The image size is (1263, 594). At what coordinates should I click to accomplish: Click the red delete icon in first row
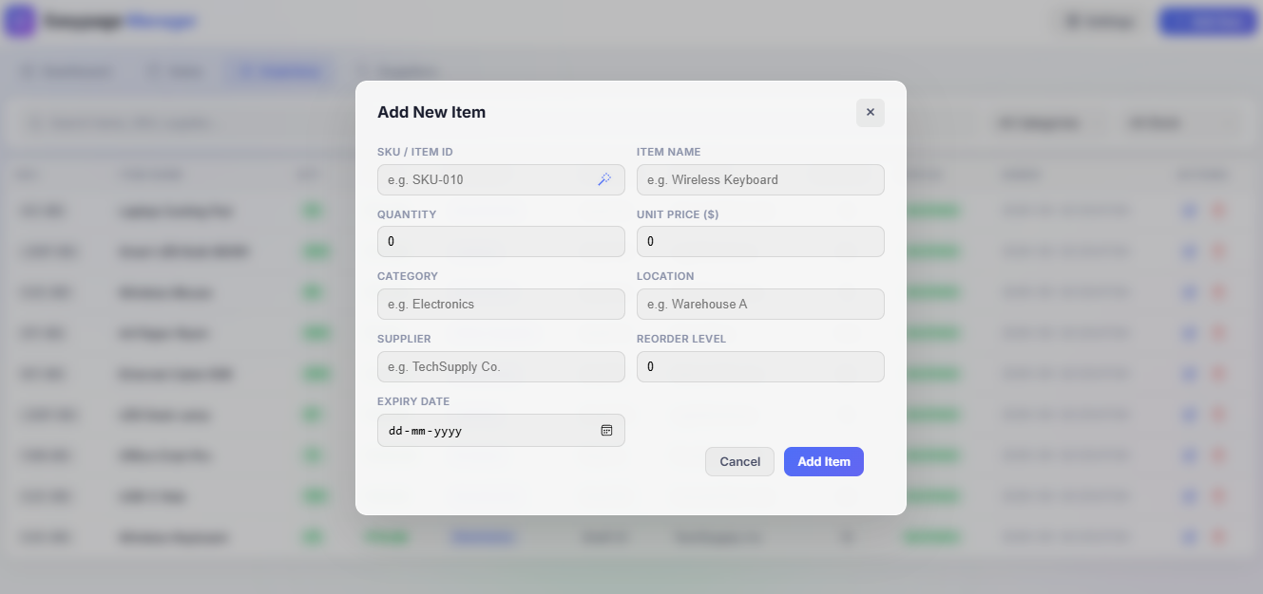[1218, 211]
